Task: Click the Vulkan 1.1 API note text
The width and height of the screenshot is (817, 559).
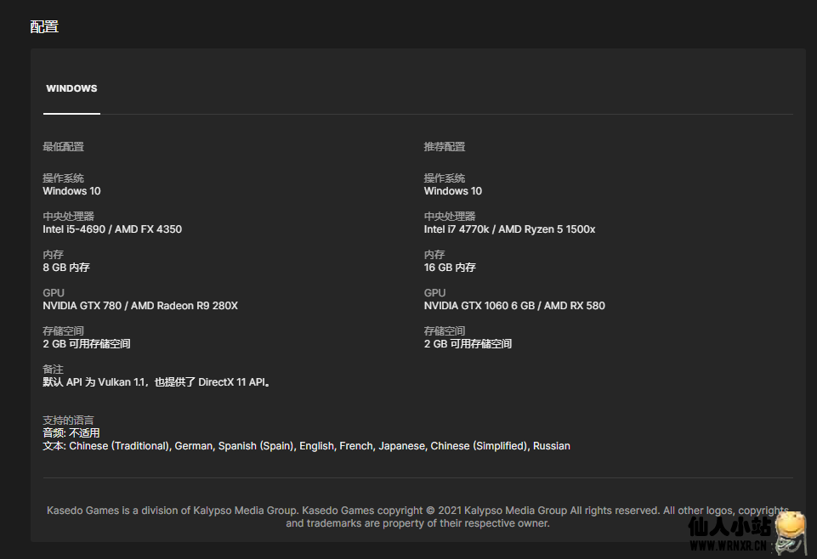Action: [x=157, y=382]
